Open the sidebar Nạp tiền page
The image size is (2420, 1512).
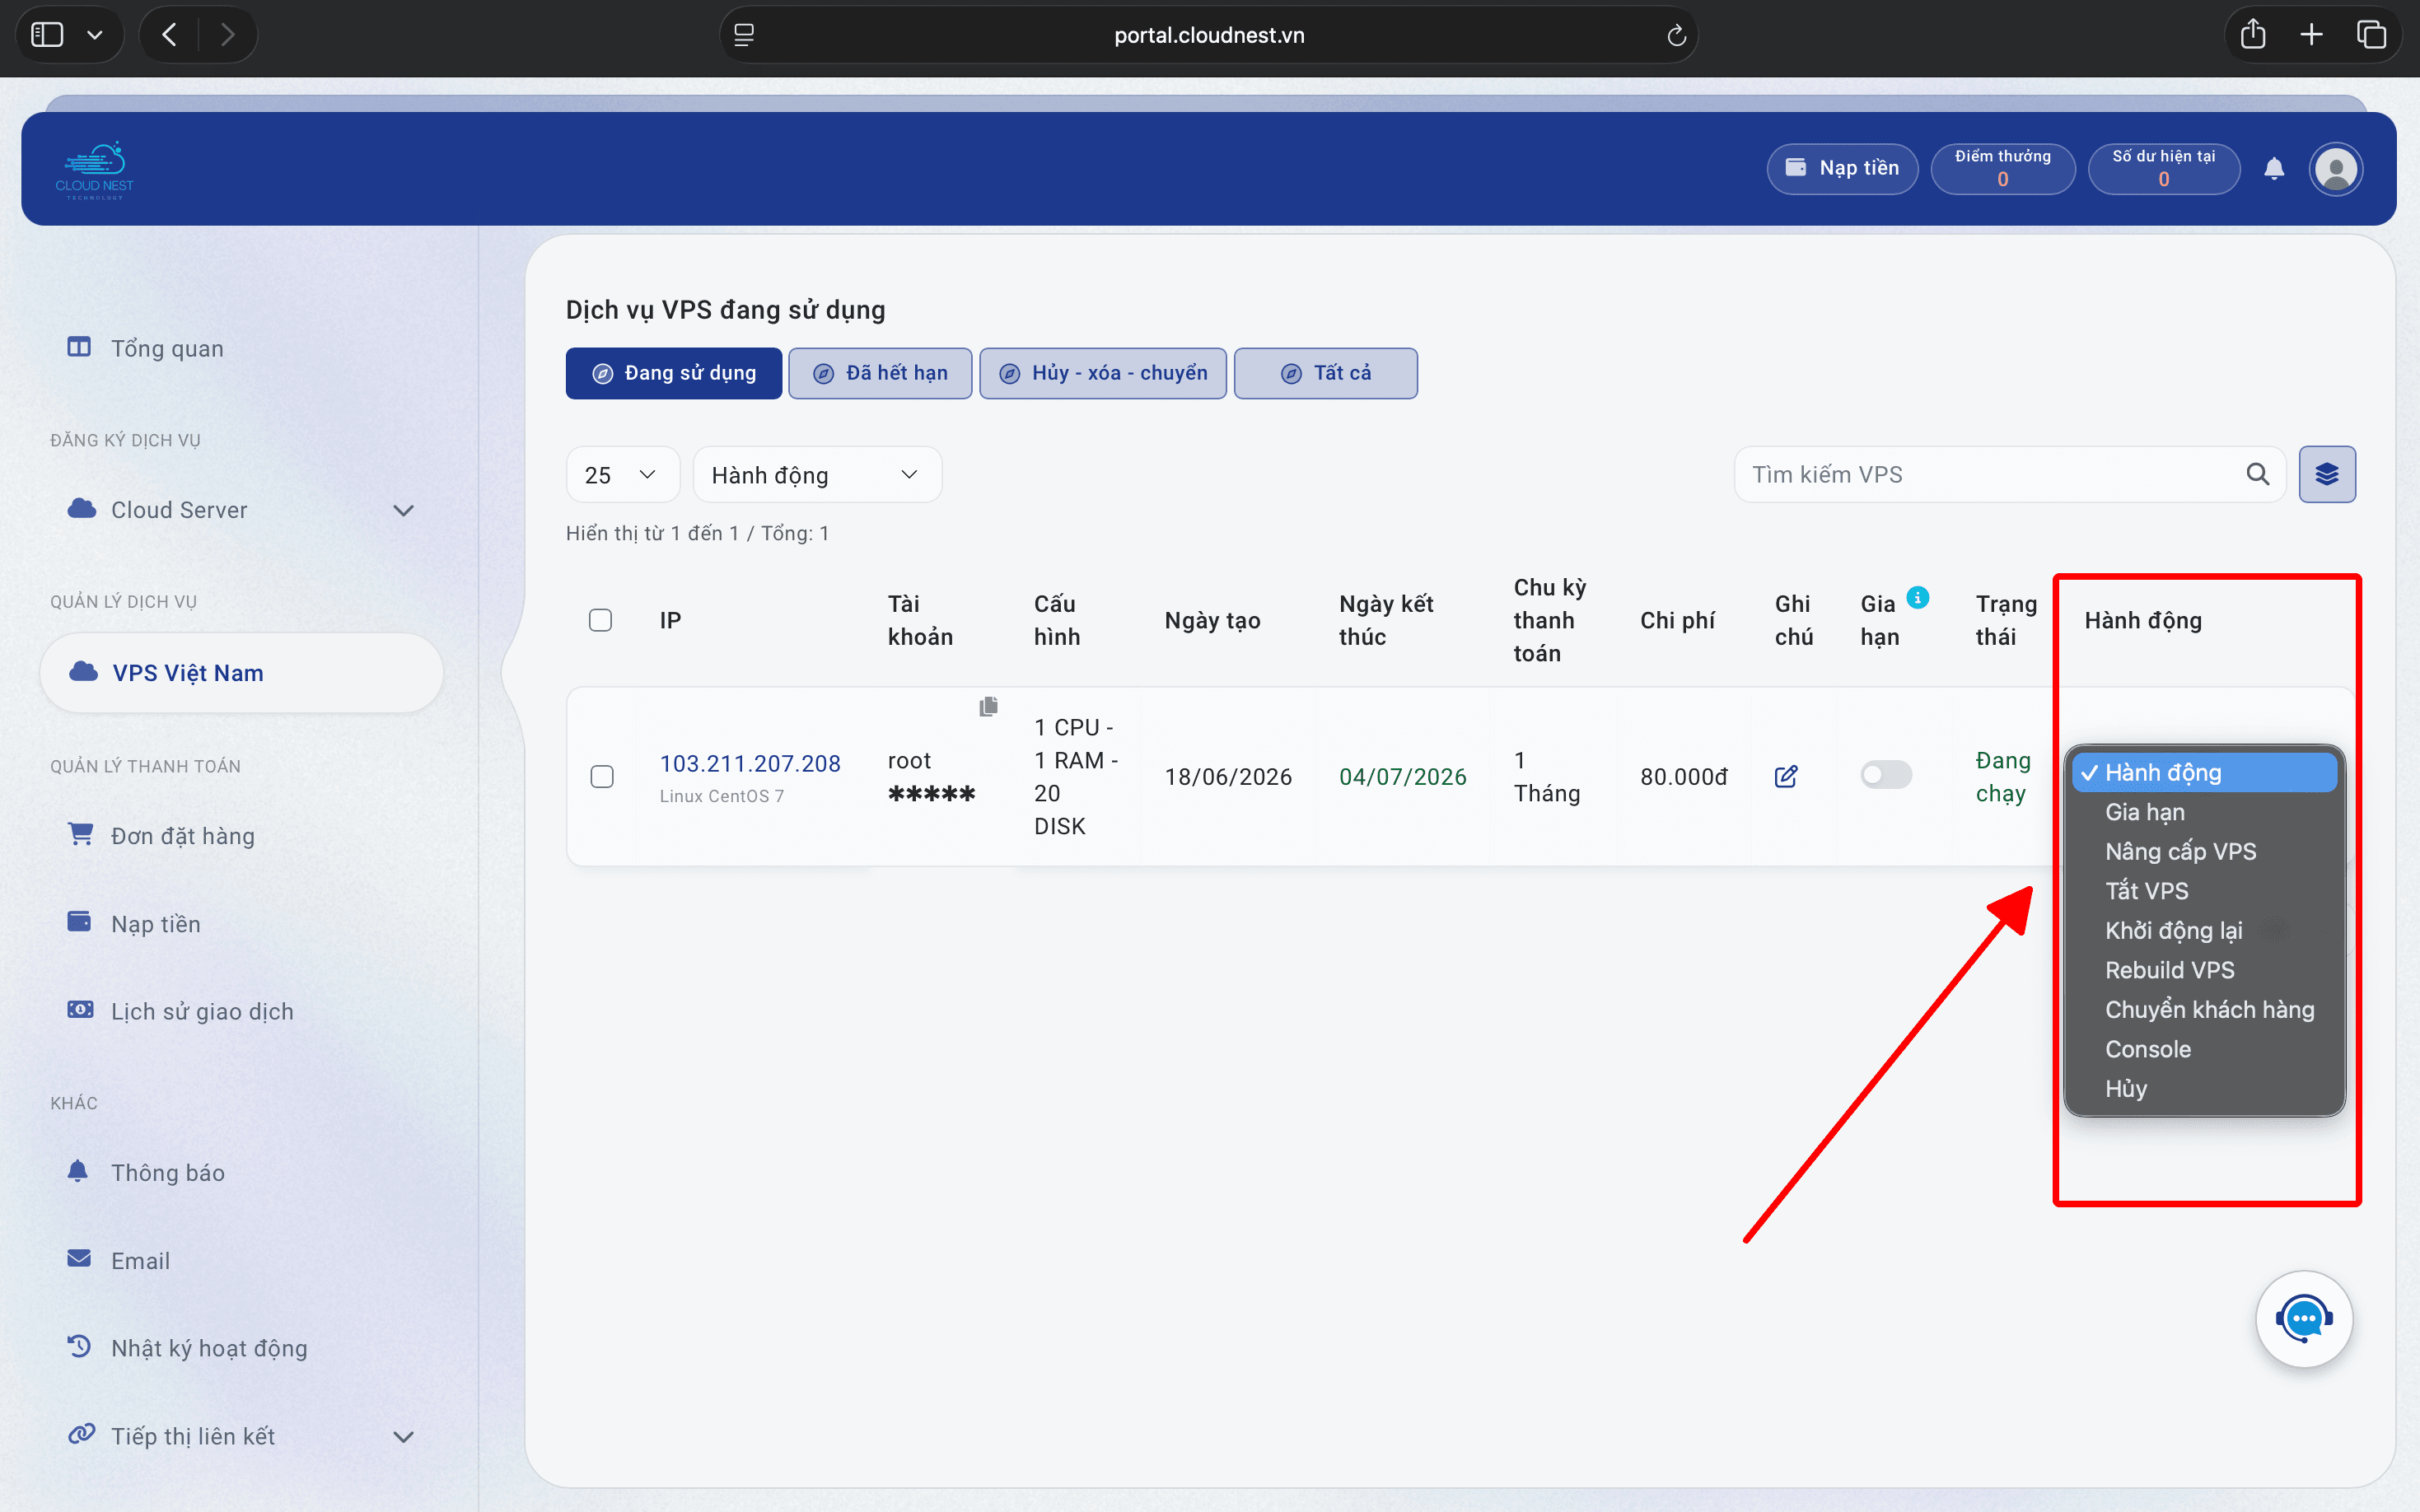coord(134,923)
